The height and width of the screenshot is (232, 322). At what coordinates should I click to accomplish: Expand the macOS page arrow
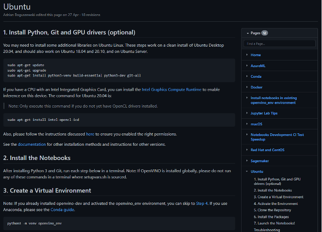[x=247, y=124]
